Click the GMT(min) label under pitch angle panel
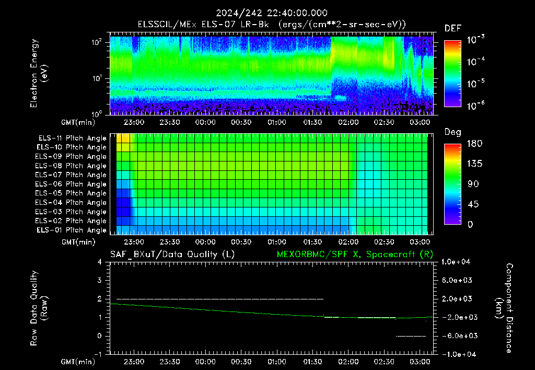Viewport: 535px width, 370px height. (x=78, y=242)
